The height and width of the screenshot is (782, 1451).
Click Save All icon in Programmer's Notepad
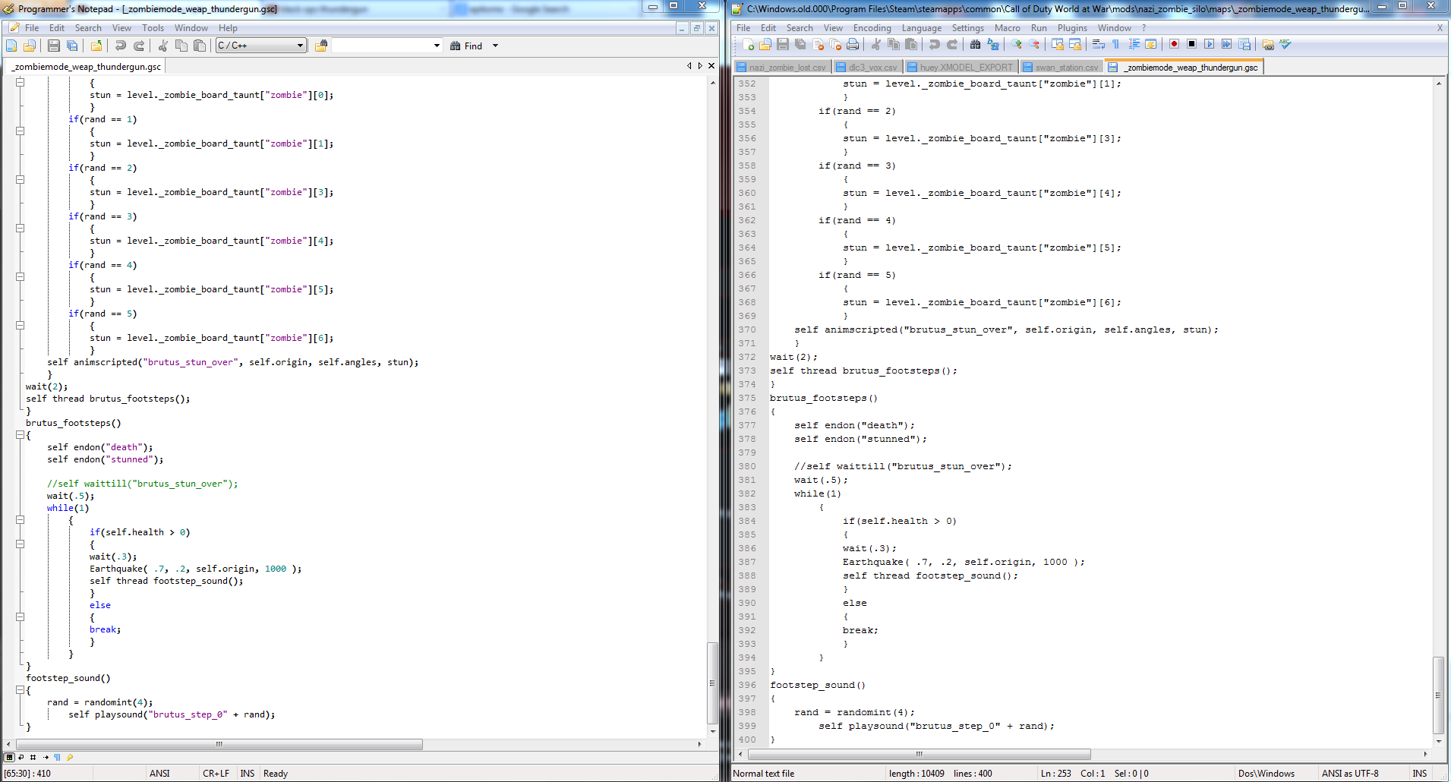point(72,46)
